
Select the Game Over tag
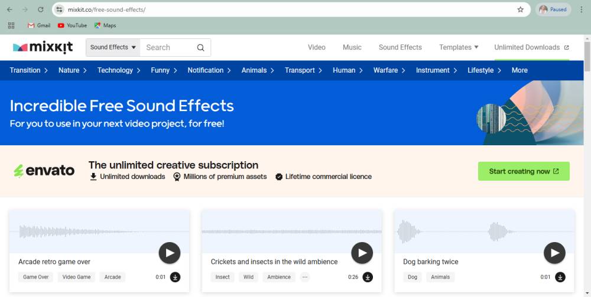click(36, 277)
